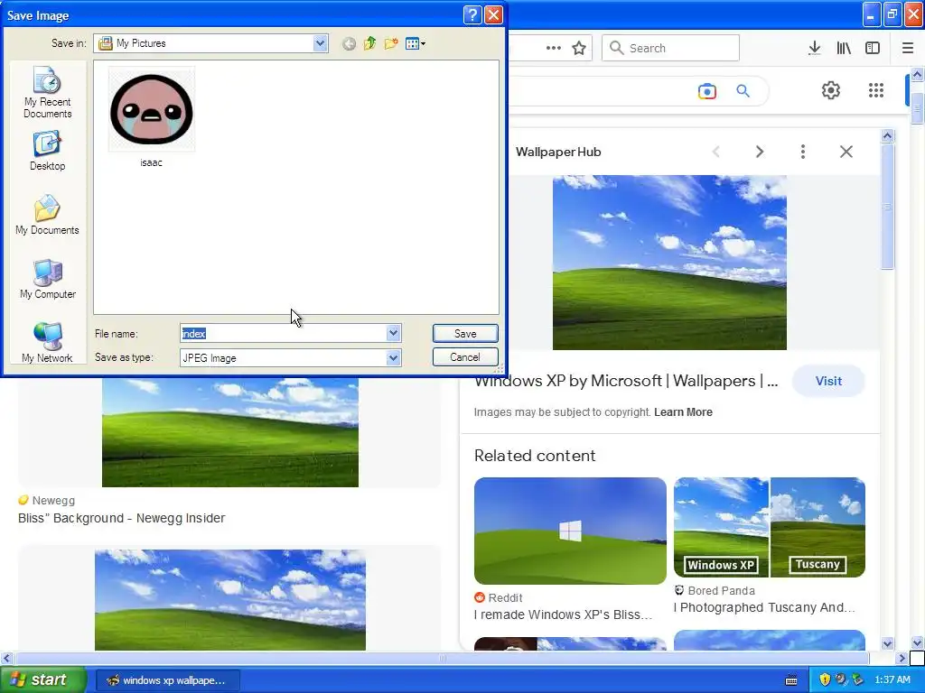Screen dimensions: 925x693
Task: Open Firefox hamburger menu
Action: tap(908, 48)
